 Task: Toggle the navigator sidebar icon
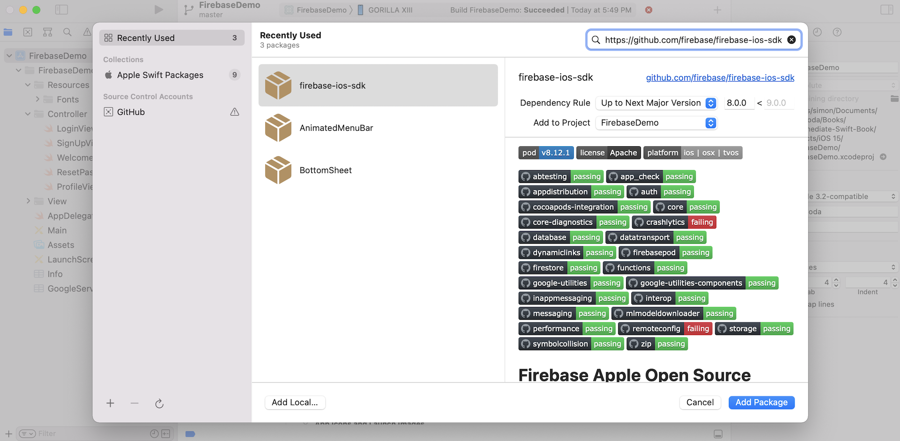click(x=61, y=10)
